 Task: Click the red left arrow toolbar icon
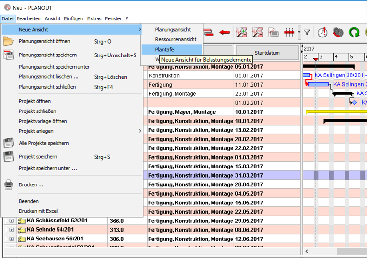click(x=225, y=32)
